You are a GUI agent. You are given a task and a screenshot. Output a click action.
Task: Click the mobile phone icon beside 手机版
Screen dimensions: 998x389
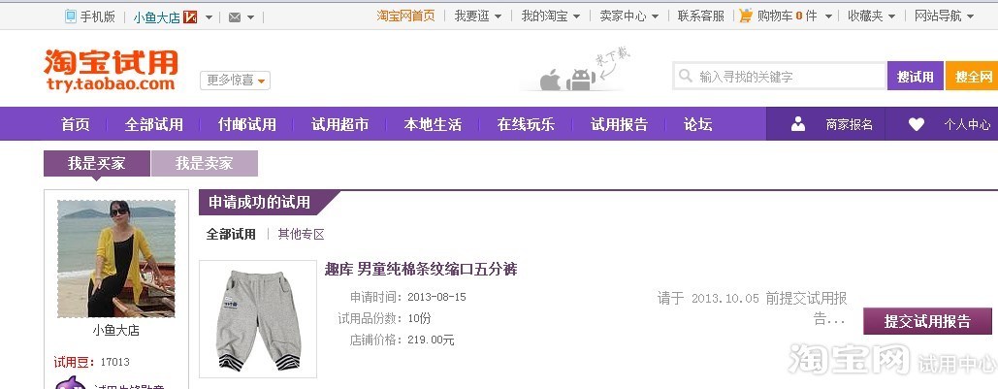[x=71, y=16]
